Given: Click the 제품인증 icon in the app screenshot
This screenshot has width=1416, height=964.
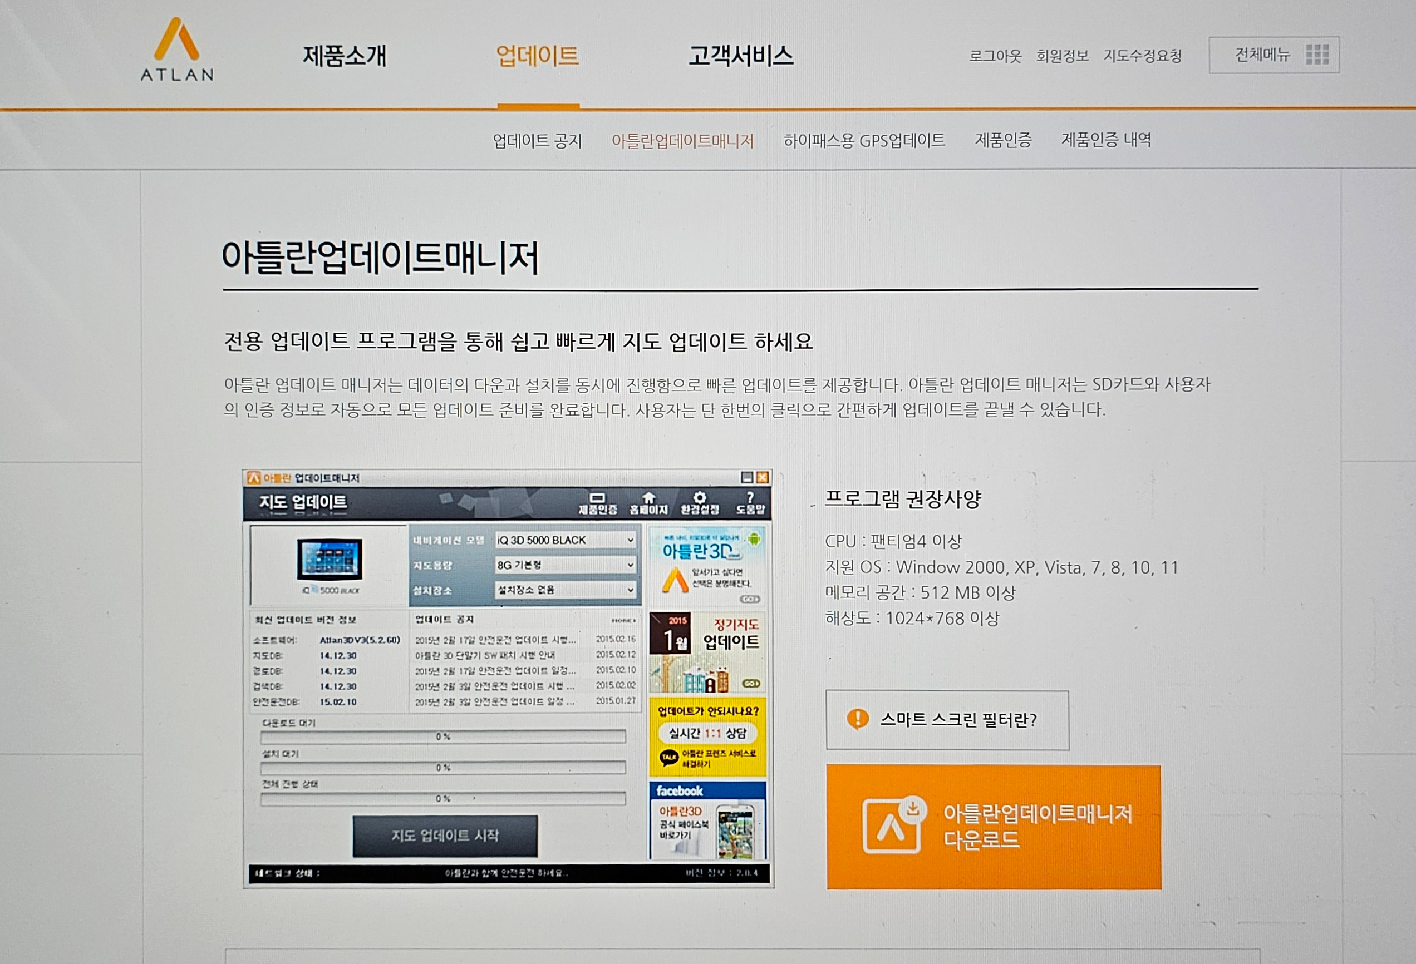Looking at the screenshot, I should tap(597, 503).
